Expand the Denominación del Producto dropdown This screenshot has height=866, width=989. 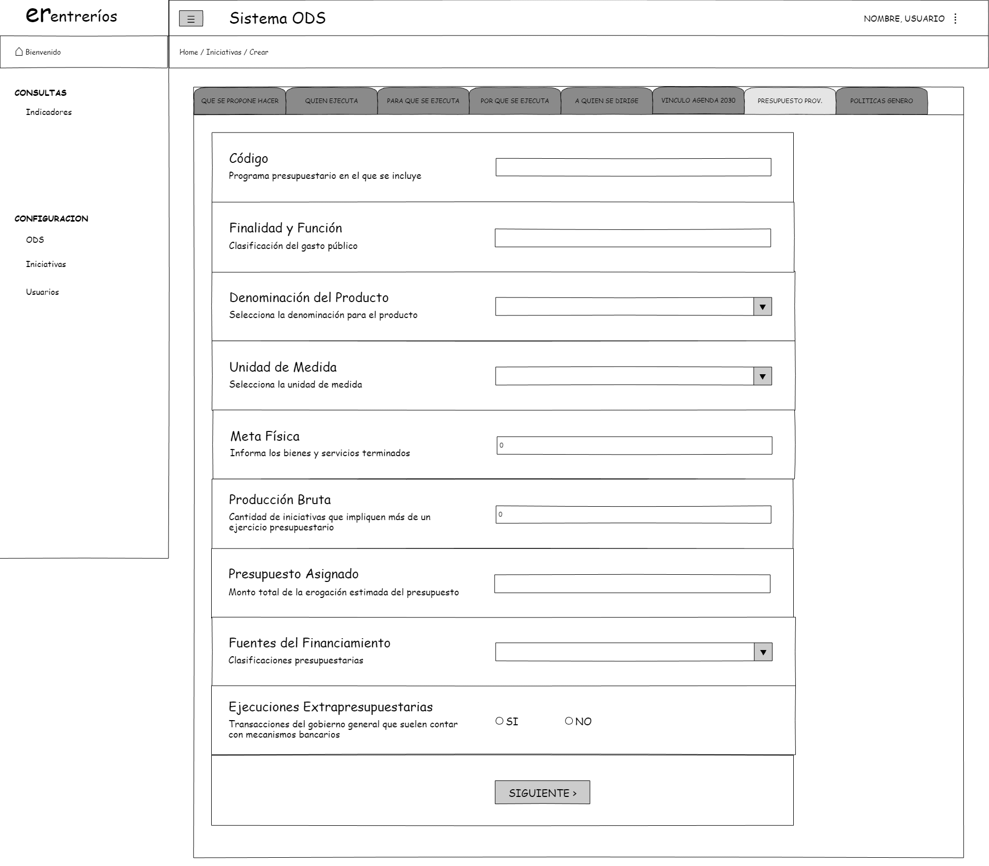(762, 307)
